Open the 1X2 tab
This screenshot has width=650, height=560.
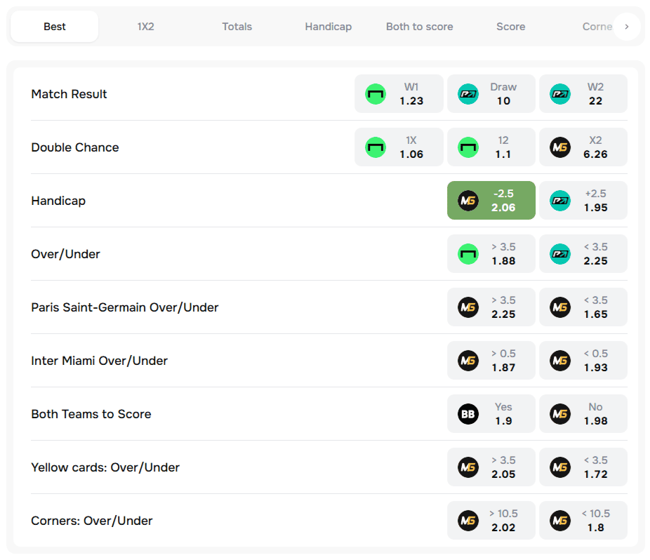point(145,27)
